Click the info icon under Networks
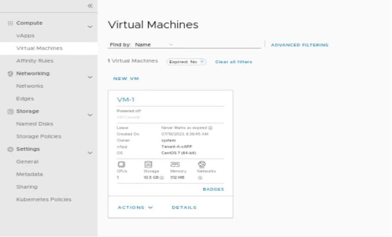The width and height of the screenshot is (392, 237). coord(200,178)
